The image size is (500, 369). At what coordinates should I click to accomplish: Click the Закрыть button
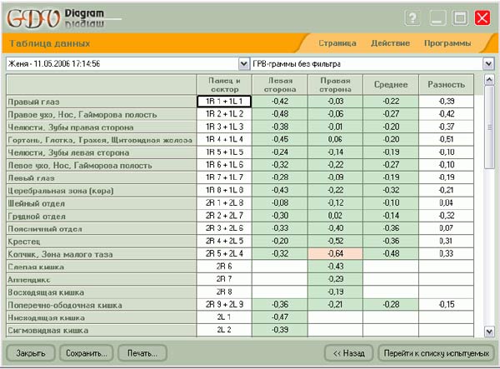point(30,352)
